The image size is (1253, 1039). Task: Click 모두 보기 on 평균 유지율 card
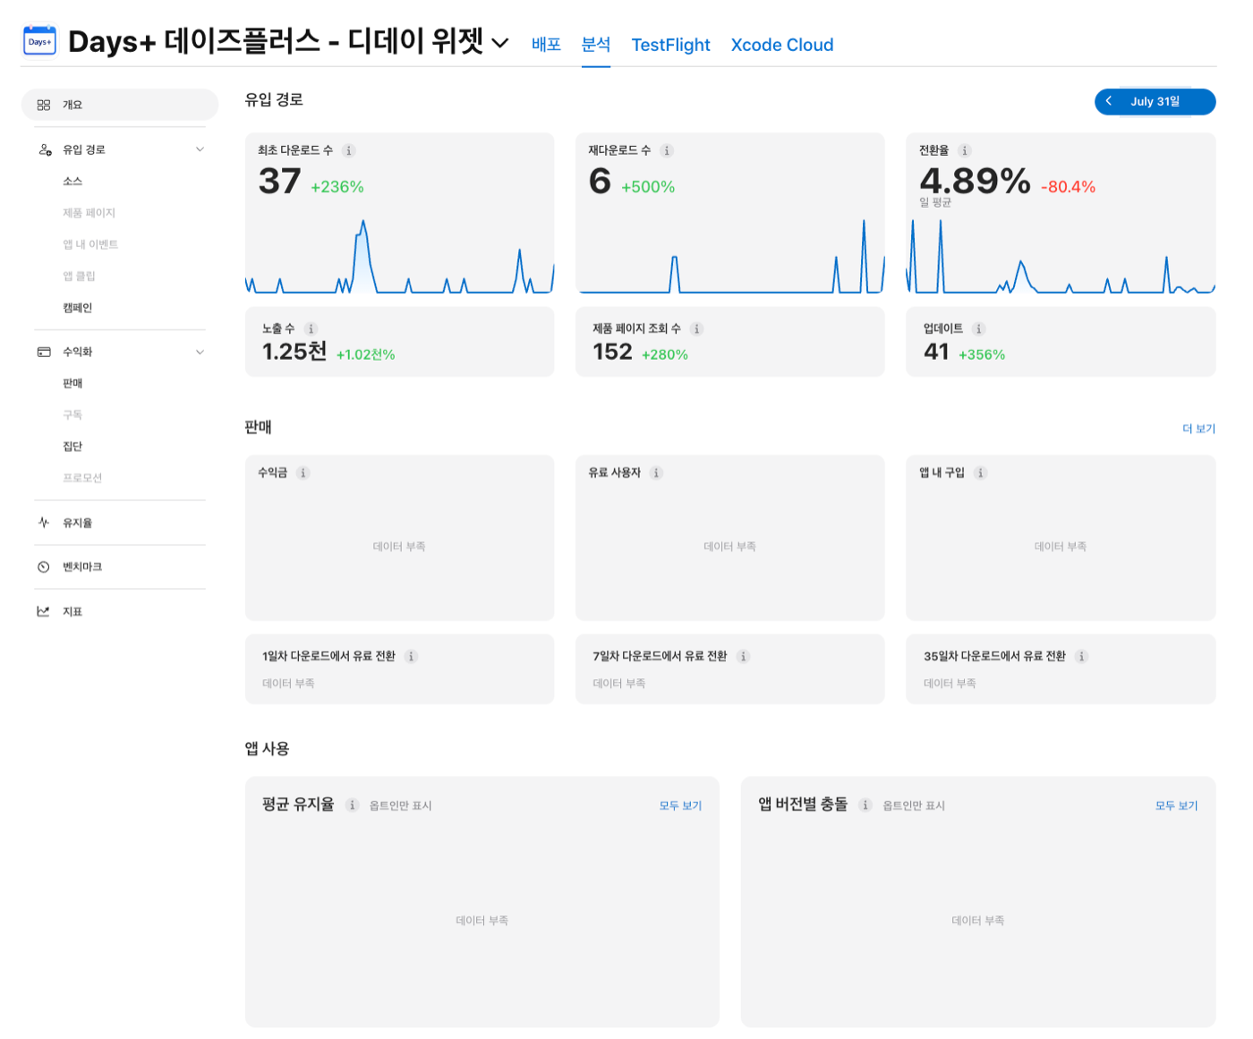[x=680, y=805]
